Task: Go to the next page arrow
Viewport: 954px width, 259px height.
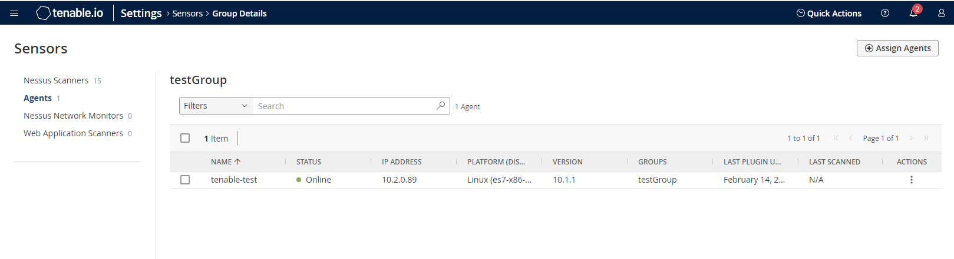Action: click(911, 138)
